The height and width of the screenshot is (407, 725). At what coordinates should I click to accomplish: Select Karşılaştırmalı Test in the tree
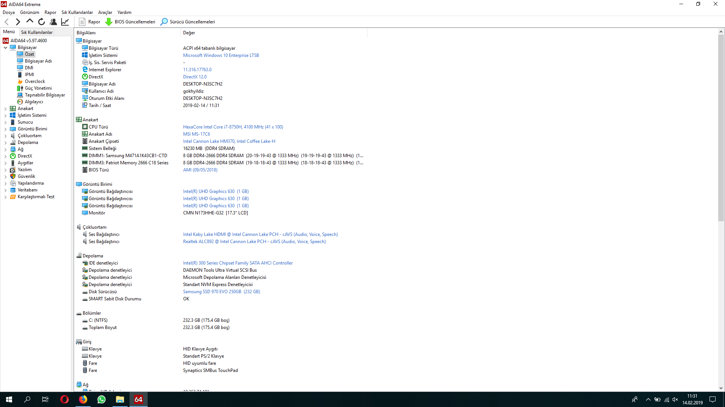[36, 197]
